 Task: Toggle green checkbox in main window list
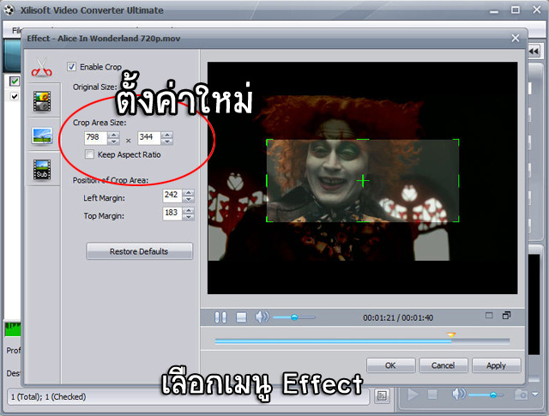(15, 81)
